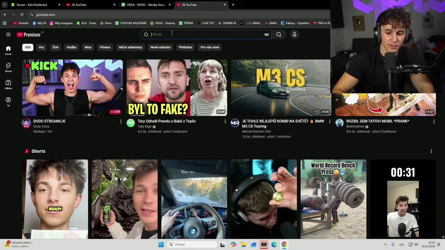Select the Vše filter chip

[28, 47]
